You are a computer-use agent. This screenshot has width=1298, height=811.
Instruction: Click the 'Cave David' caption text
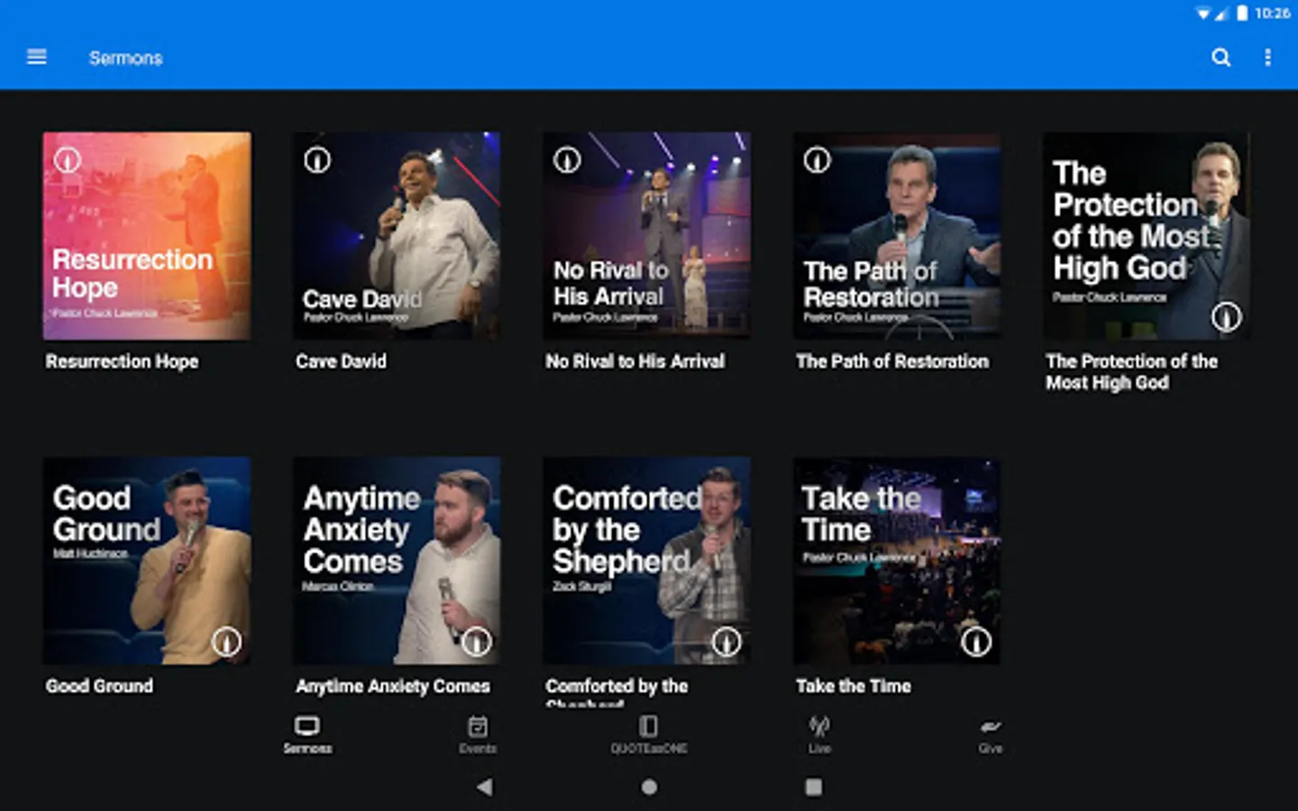341,361
